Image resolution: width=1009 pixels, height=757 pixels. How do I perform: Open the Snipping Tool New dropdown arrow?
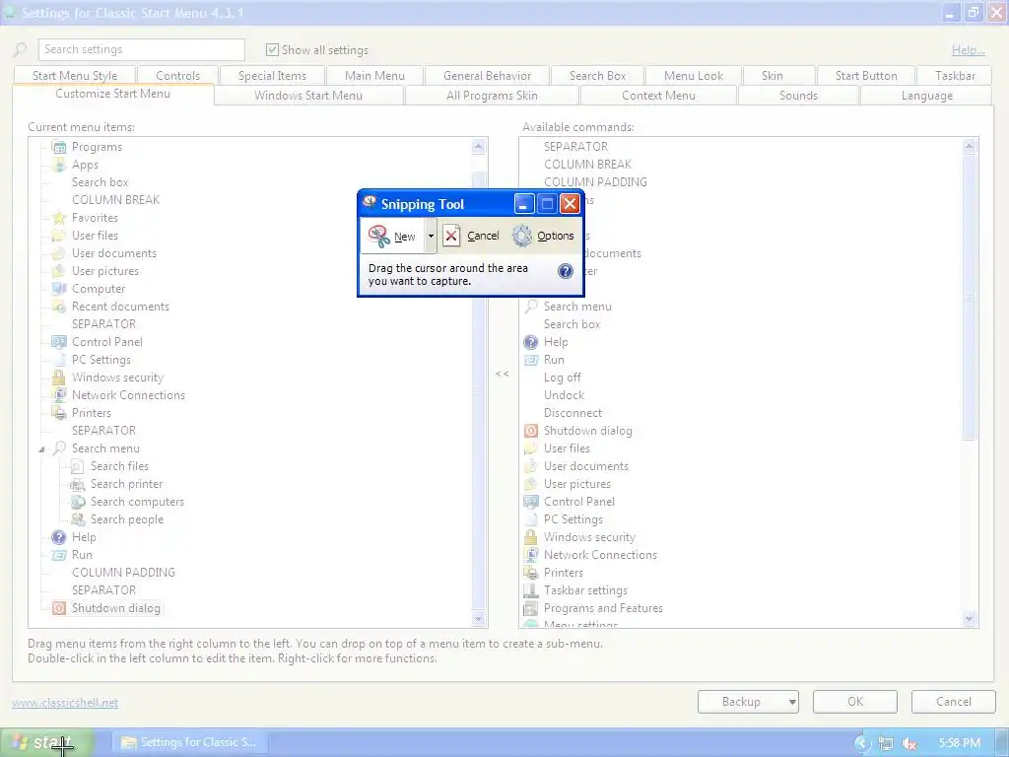pos(431,237)
